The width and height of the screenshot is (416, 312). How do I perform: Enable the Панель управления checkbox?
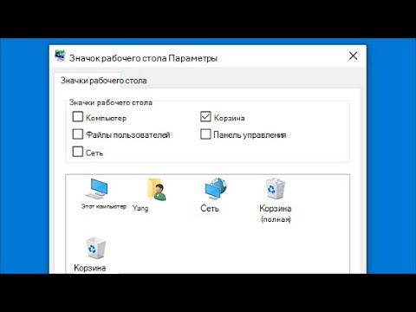tap(205, 134)
